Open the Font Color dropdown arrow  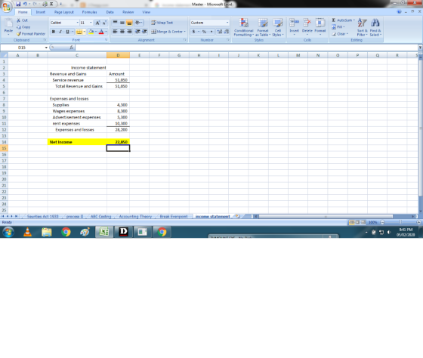coord(106,32)
